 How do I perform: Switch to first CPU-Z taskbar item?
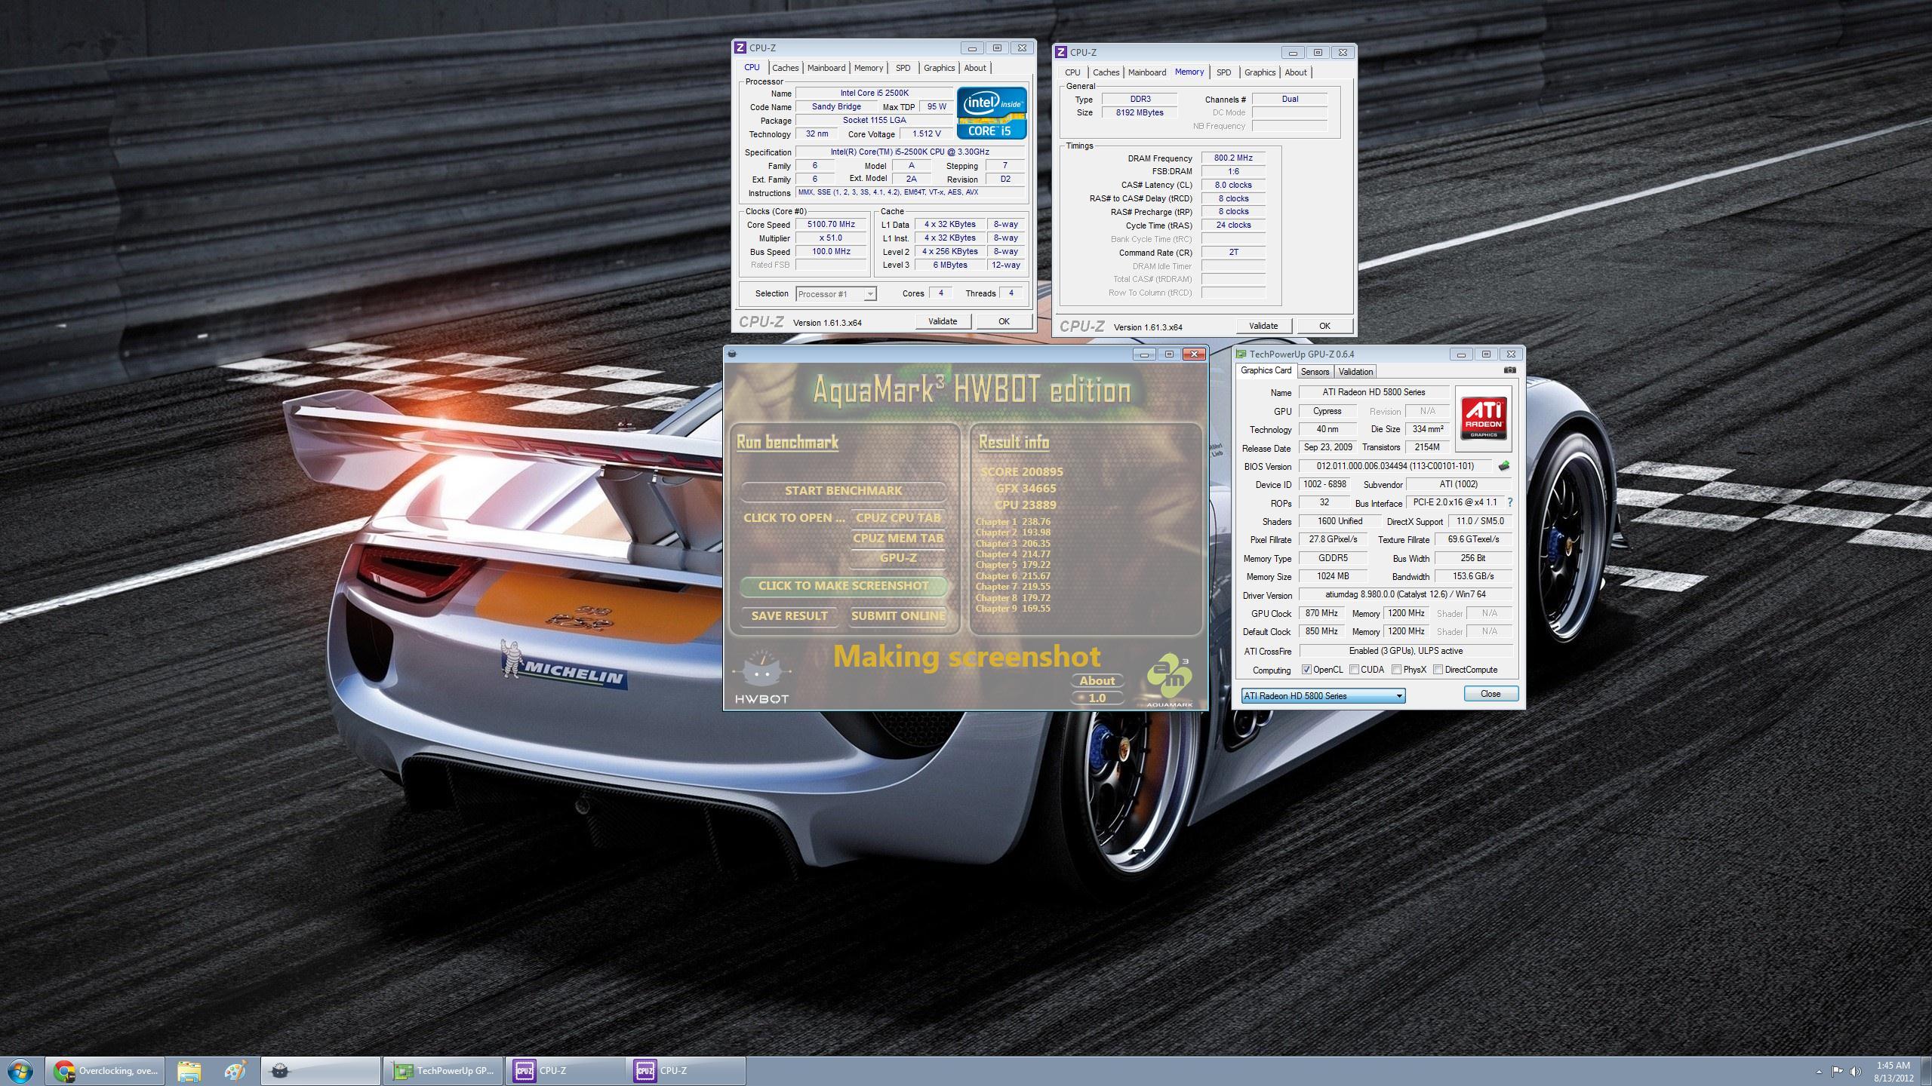click(x=565, y=1070)
